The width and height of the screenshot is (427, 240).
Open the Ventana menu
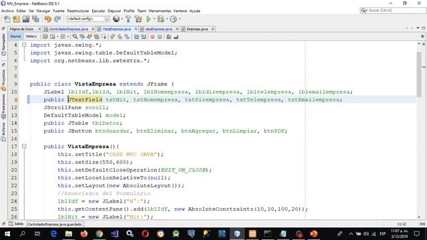coord(180,11)
